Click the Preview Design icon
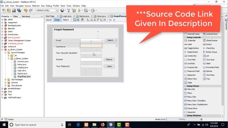Viewport: 228px width, 128px height. click(x=82, y=20)
